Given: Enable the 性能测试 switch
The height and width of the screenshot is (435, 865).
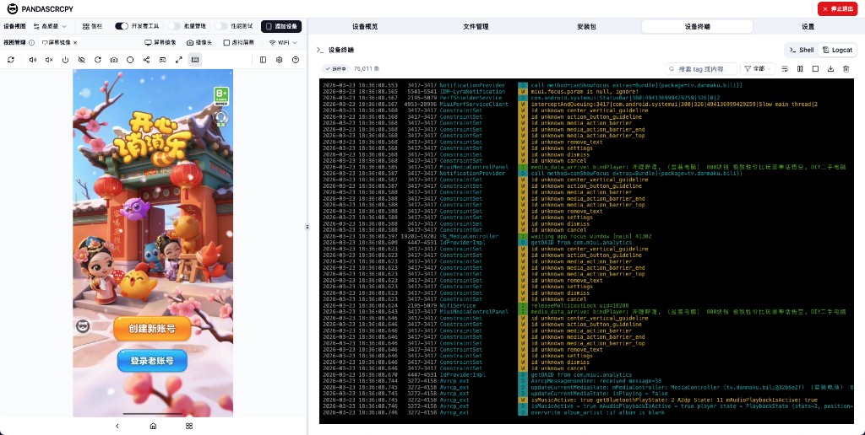Looking at the screenshot, I should tap(221, 26).
